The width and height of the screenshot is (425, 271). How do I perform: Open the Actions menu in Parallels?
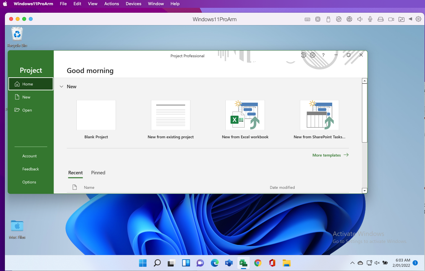click(112, 4)
